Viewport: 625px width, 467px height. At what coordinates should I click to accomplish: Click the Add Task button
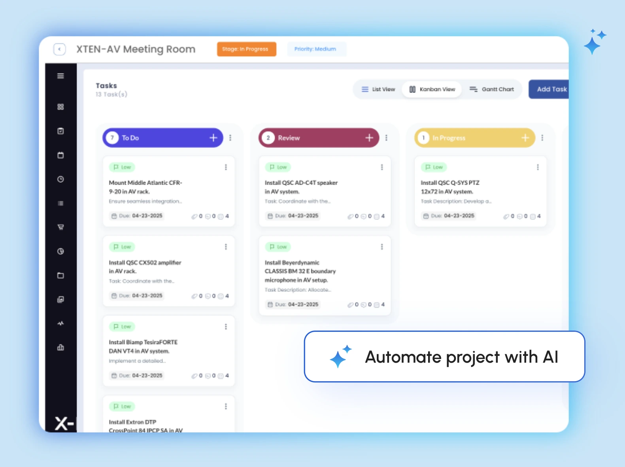coord(549,89)
